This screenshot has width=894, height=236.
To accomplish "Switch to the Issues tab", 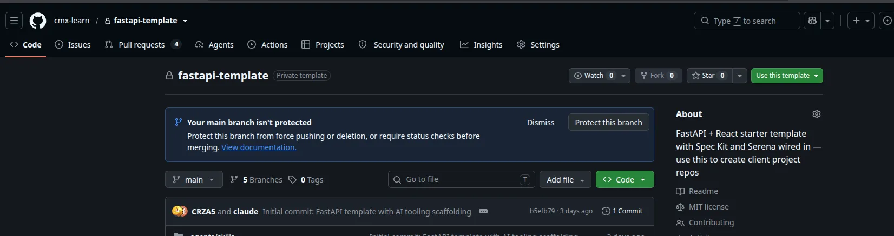I will 73,44.
